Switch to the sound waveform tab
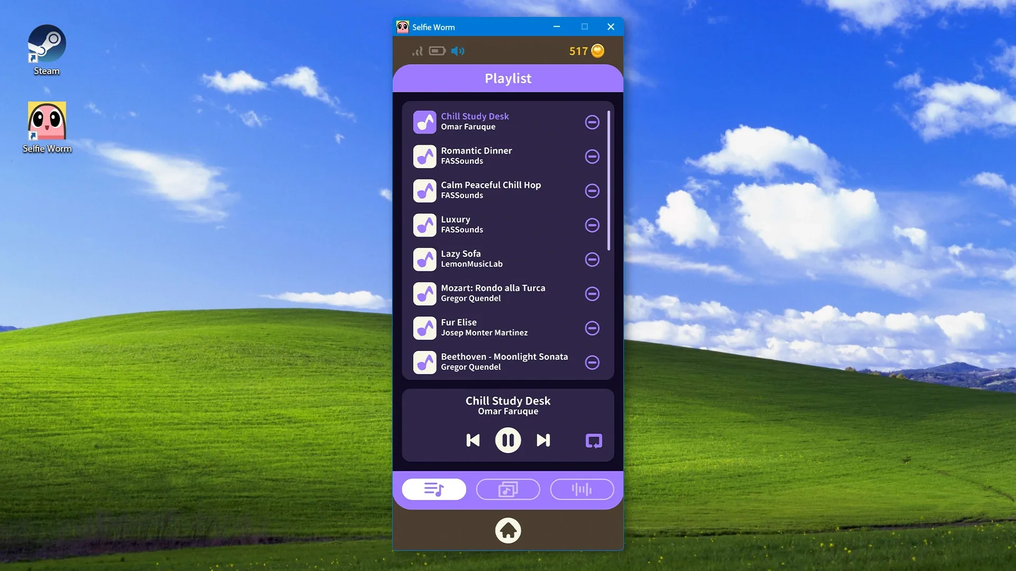The height and width of the screenshot is (571, 1016). 582,489
